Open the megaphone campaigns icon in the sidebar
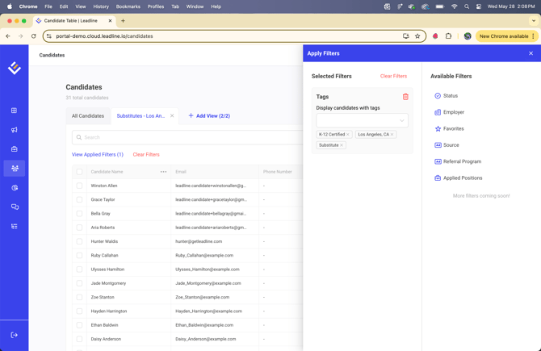Viewport: 541px width, 351px height. (15, 130)
